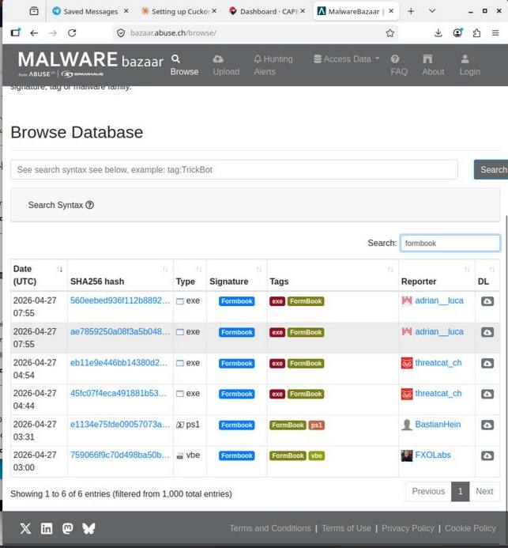Screen dimensions: 508x548
Task: Open the About nav item
Action: pyautogui.click(x=433, y=66)
